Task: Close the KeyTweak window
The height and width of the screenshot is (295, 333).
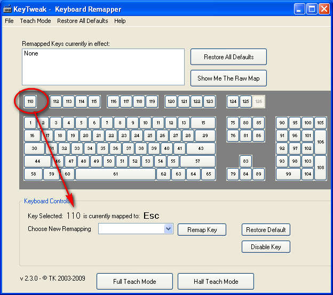Action: click(x=324, y=9)
